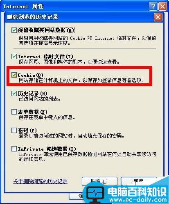Click the 取消 cancel button
Screen dimensions: 169x204
tap(138, 181)
